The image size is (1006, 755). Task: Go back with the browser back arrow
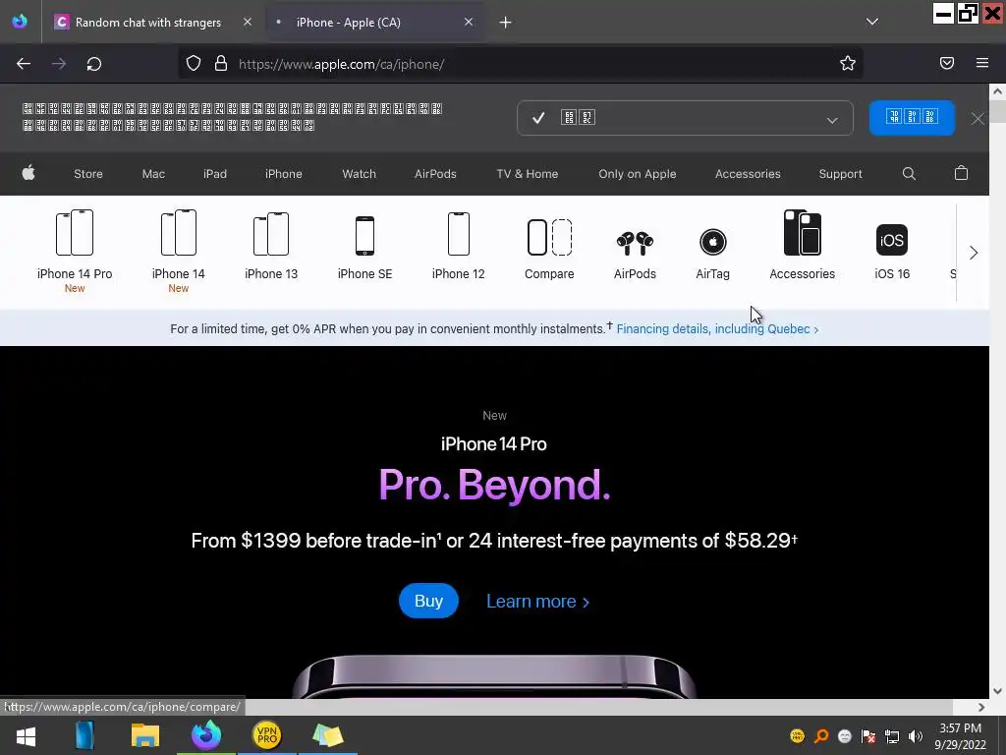[x=24, y=64]
